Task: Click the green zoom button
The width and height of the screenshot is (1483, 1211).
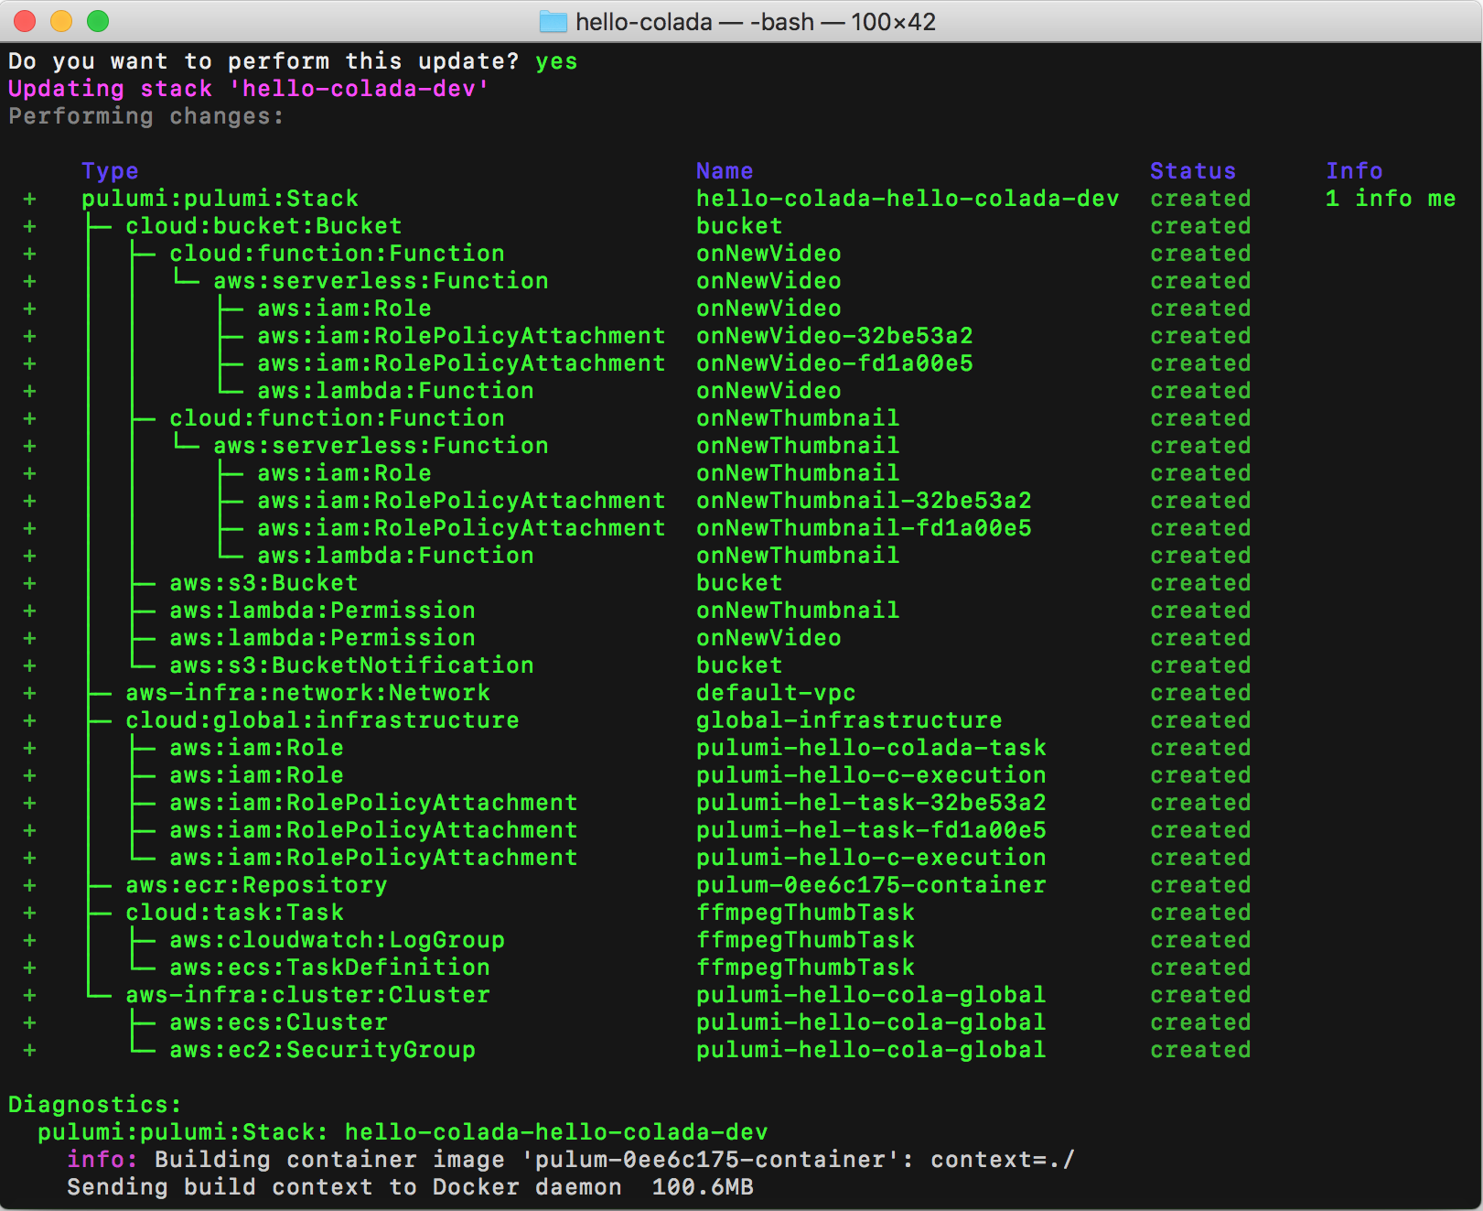Action: tap(97, 21)
